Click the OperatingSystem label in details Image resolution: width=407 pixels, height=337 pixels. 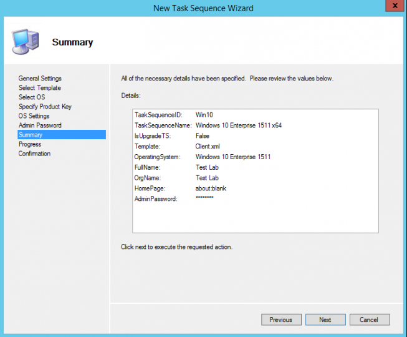pyautogui.click(x=157, y=157)
